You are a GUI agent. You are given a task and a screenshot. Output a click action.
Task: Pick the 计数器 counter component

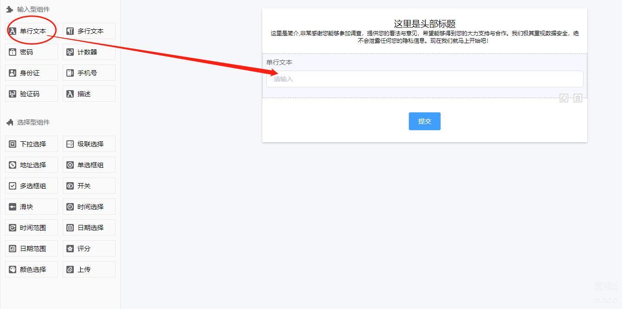[89, 52]
